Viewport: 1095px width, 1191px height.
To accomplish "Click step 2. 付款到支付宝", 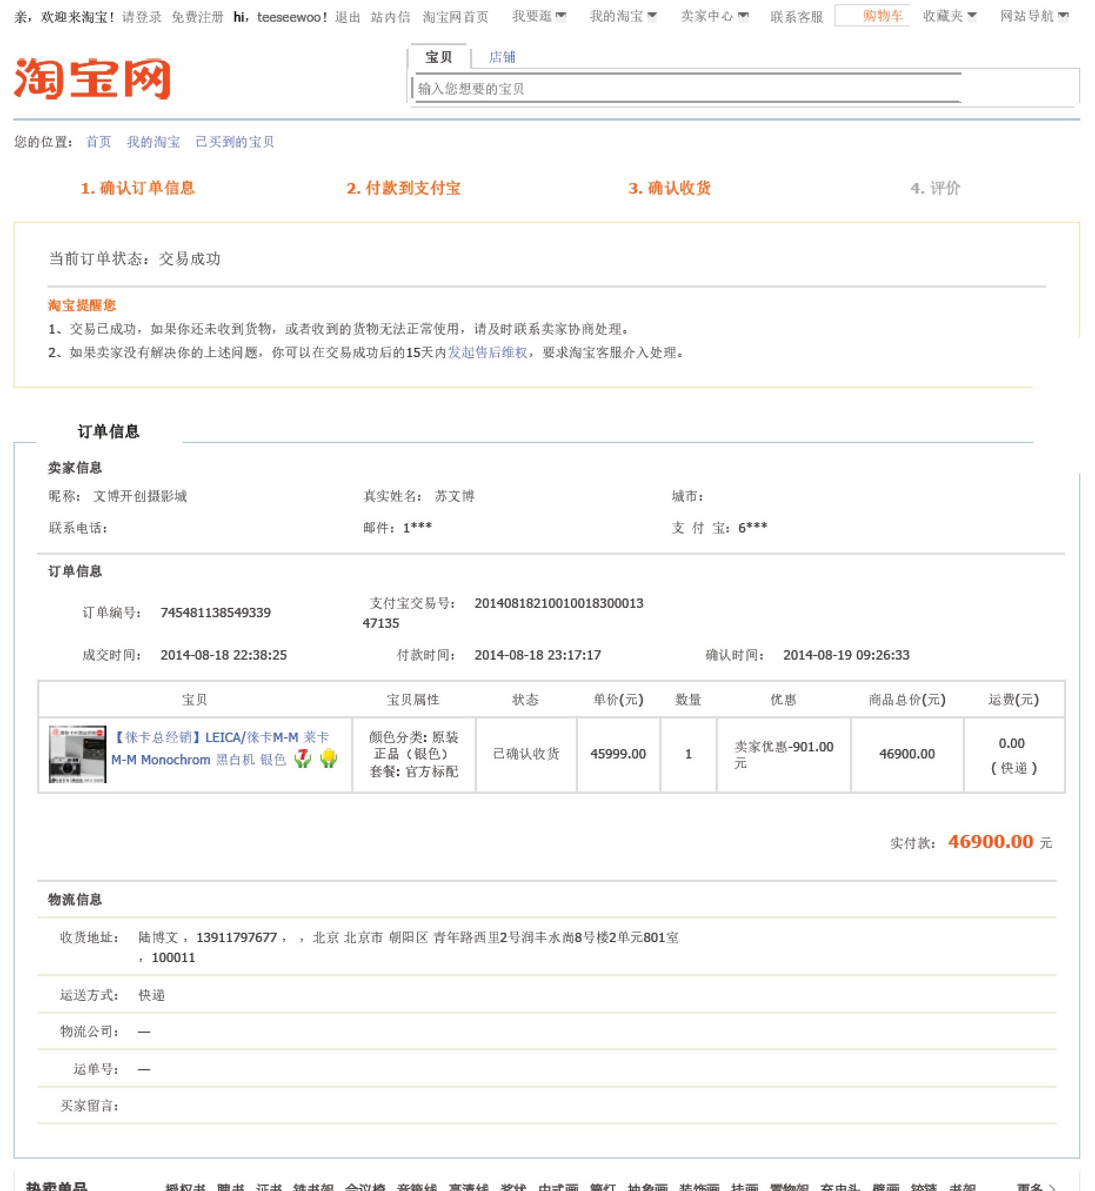I will (x=403, y=188).
